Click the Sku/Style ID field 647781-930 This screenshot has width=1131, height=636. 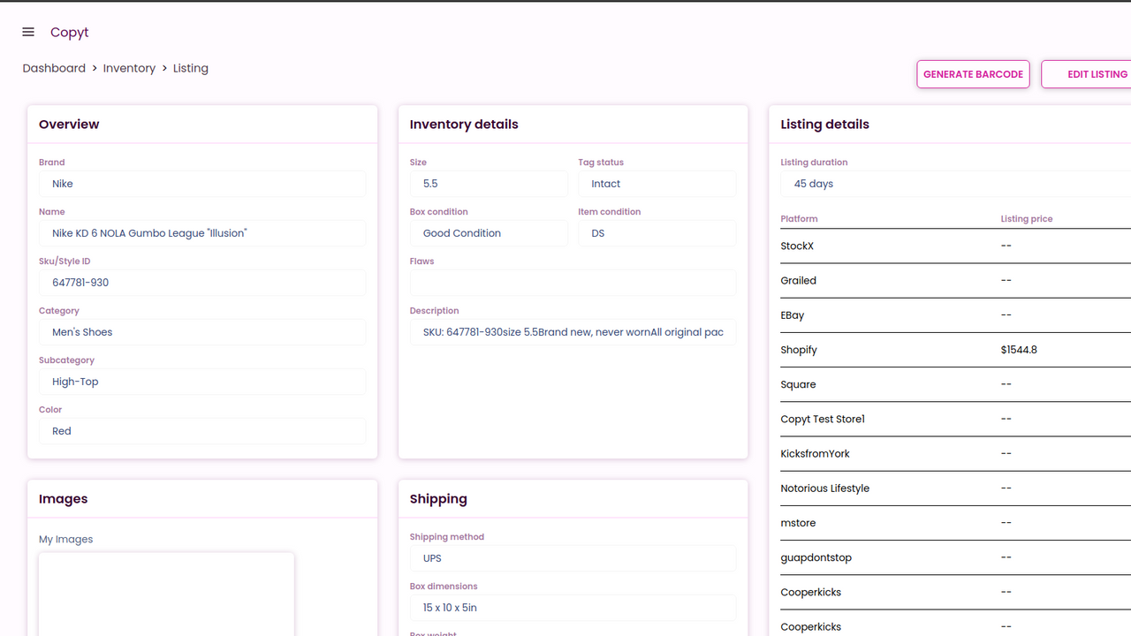pos(202,283)
